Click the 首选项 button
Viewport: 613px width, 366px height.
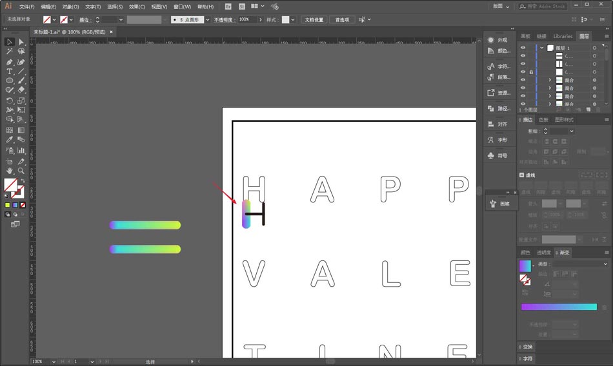pos(342,19)
